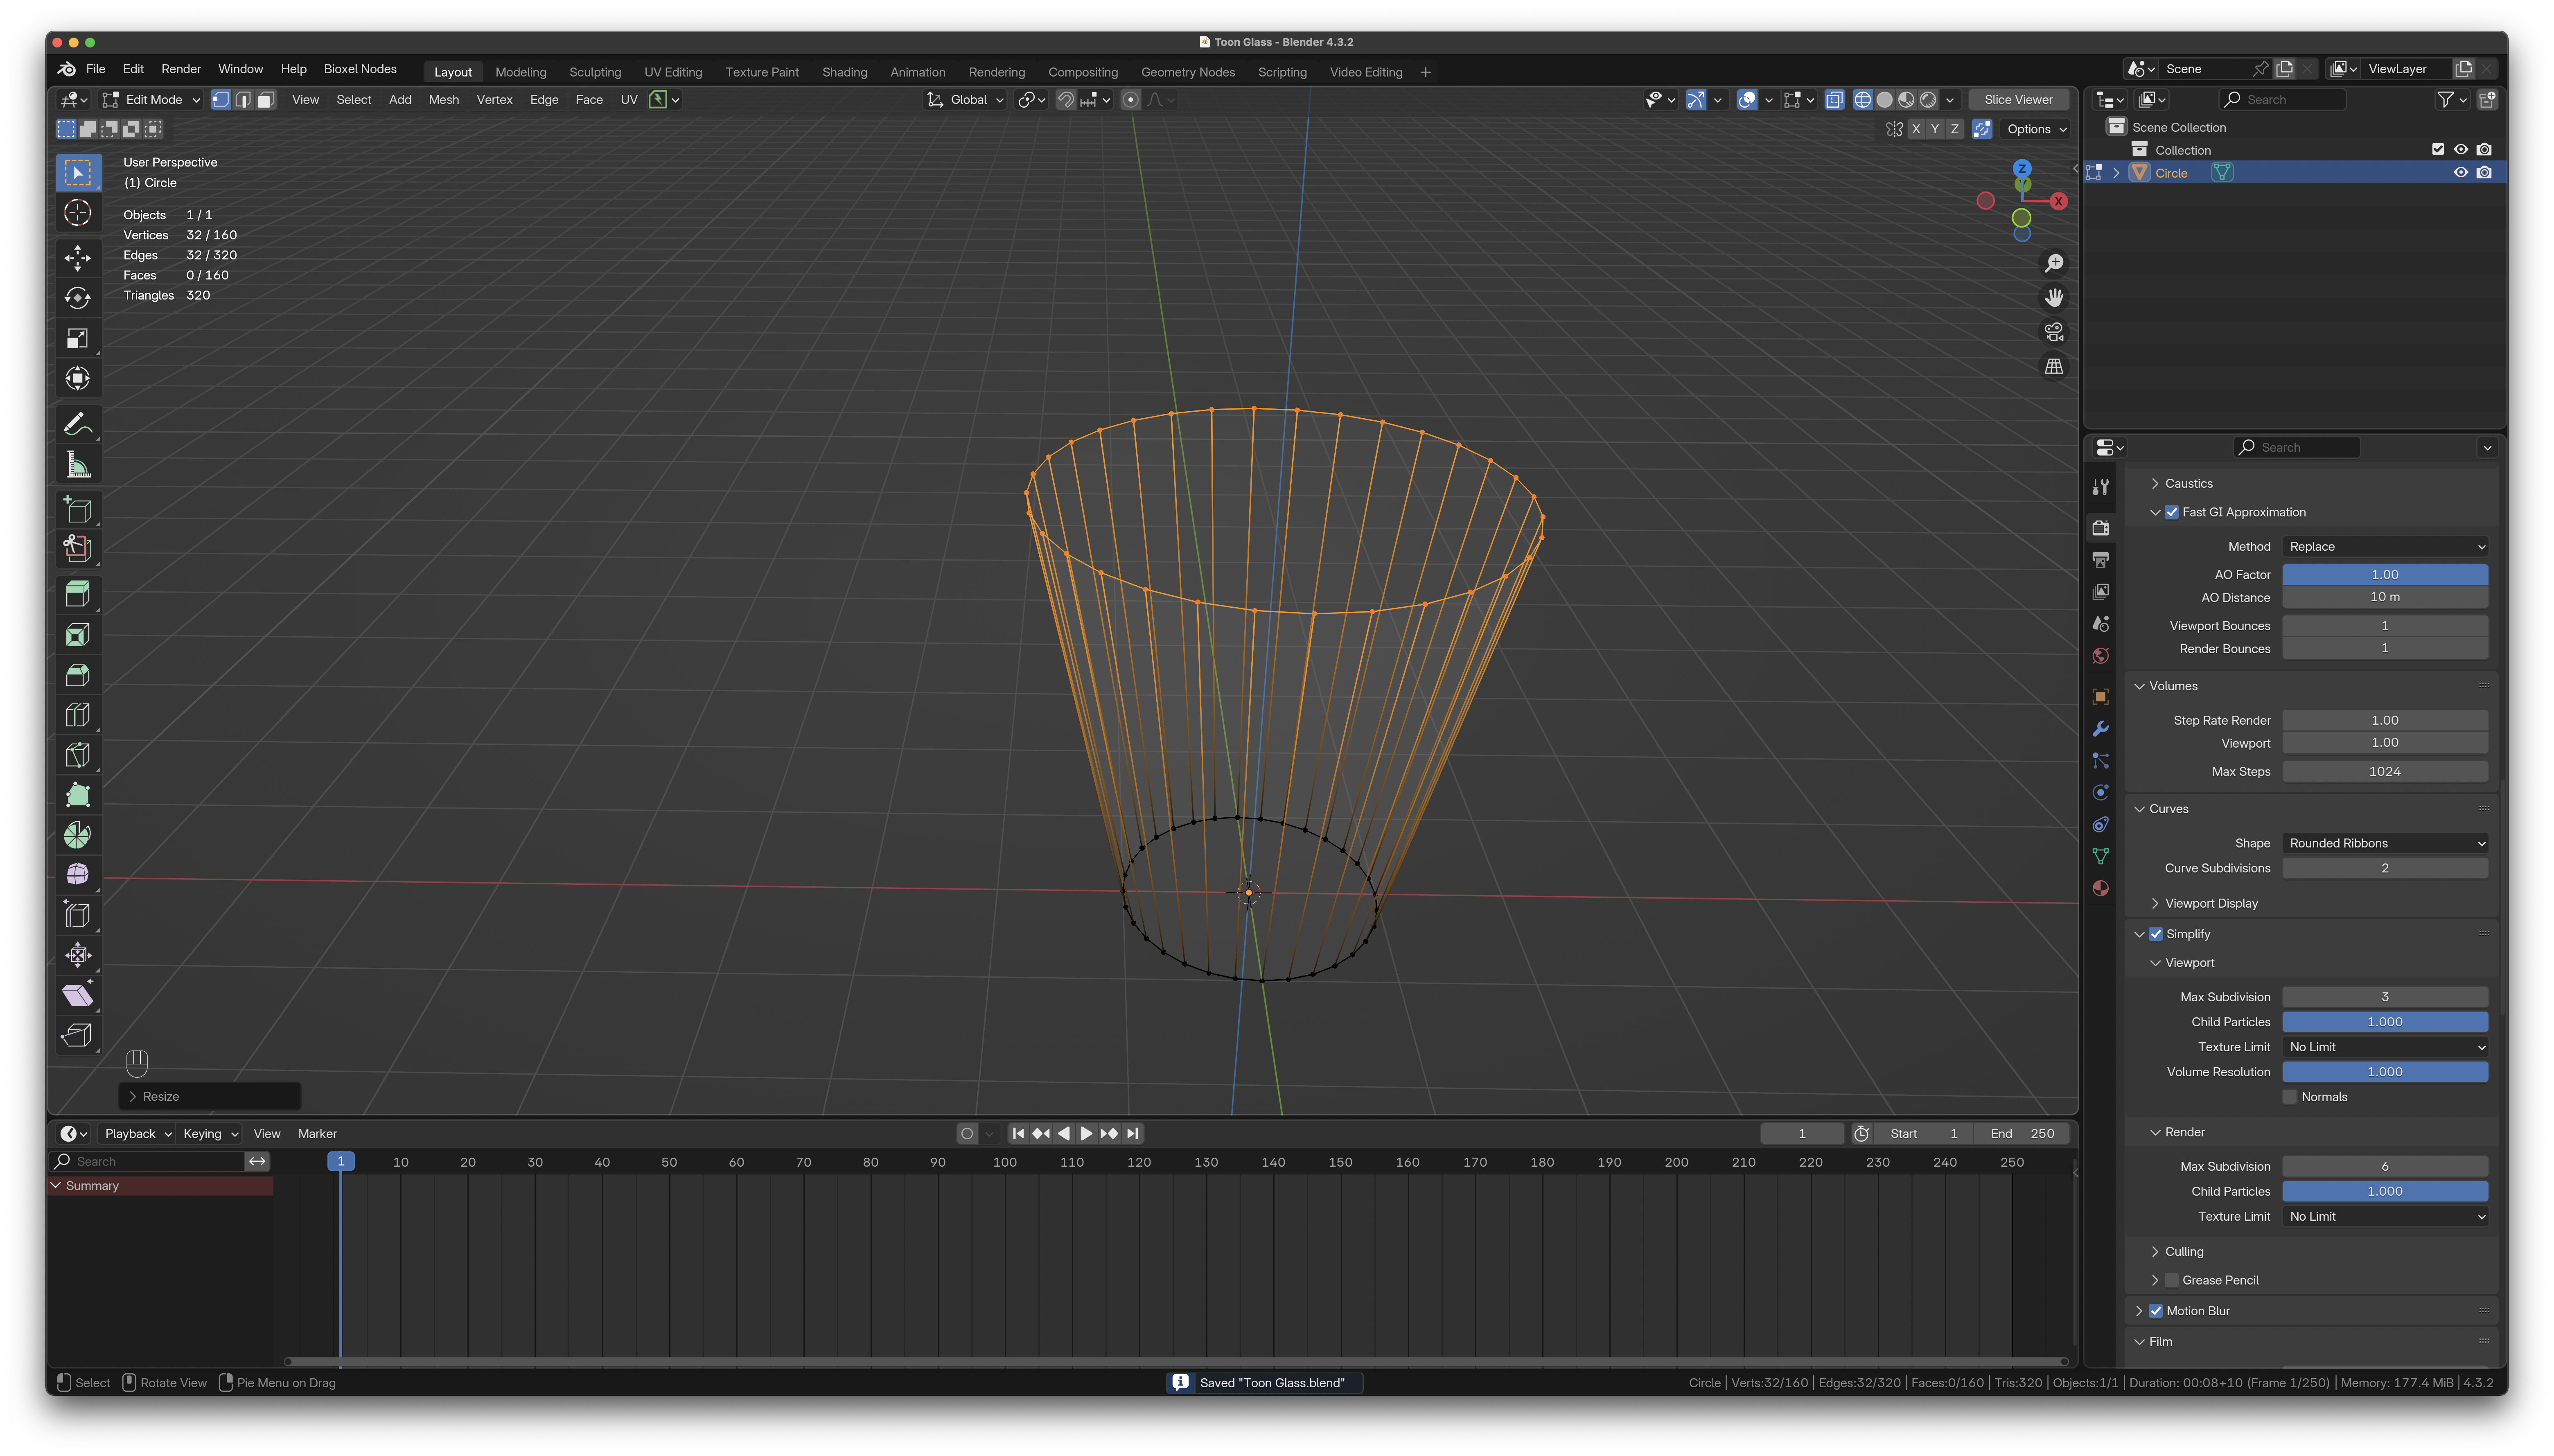
Task: Switch to vertex select mode
Action: 221,100
